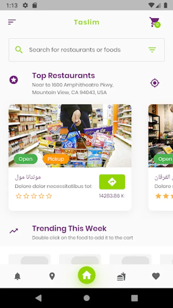Open the favorites heart tab
Screen dimensions: 173x308
click(156, 276)
